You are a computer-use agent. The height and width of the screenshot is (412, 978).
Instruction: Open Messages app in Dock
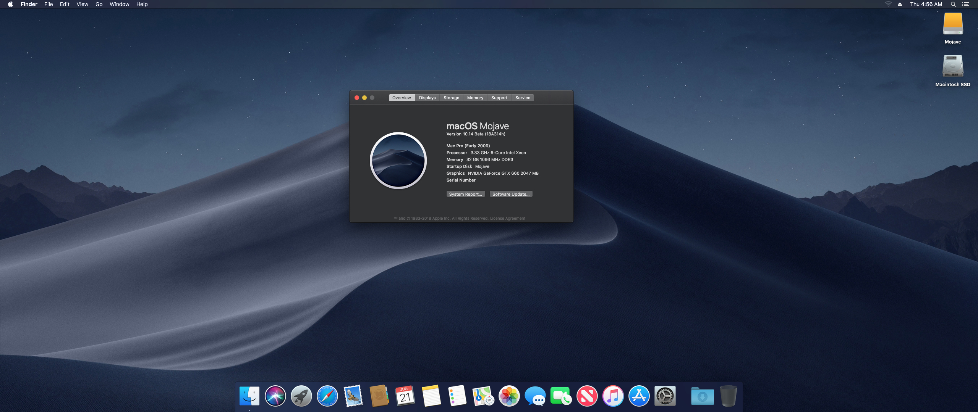pyautogui.click(x=535, y=396)
